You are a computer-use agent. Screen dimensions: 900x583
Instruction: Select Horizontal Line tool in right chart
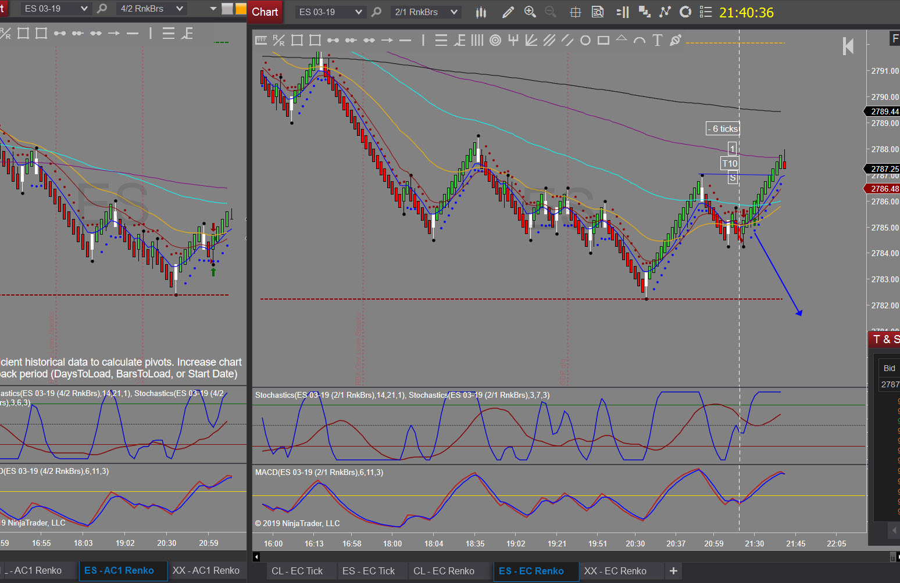405,40
